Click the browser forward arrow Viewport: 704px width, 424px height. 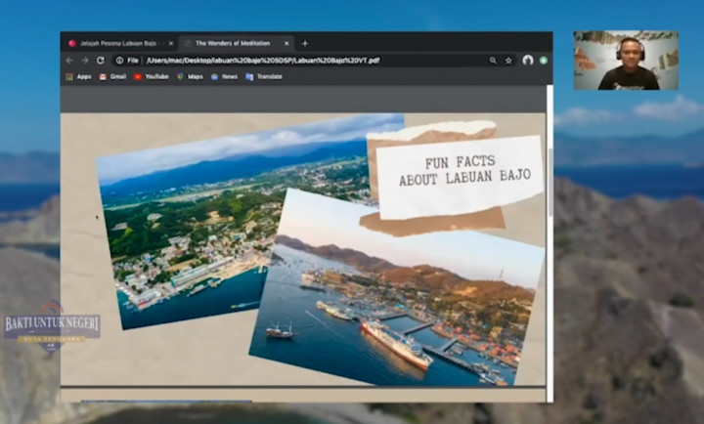tap(85, 60)
